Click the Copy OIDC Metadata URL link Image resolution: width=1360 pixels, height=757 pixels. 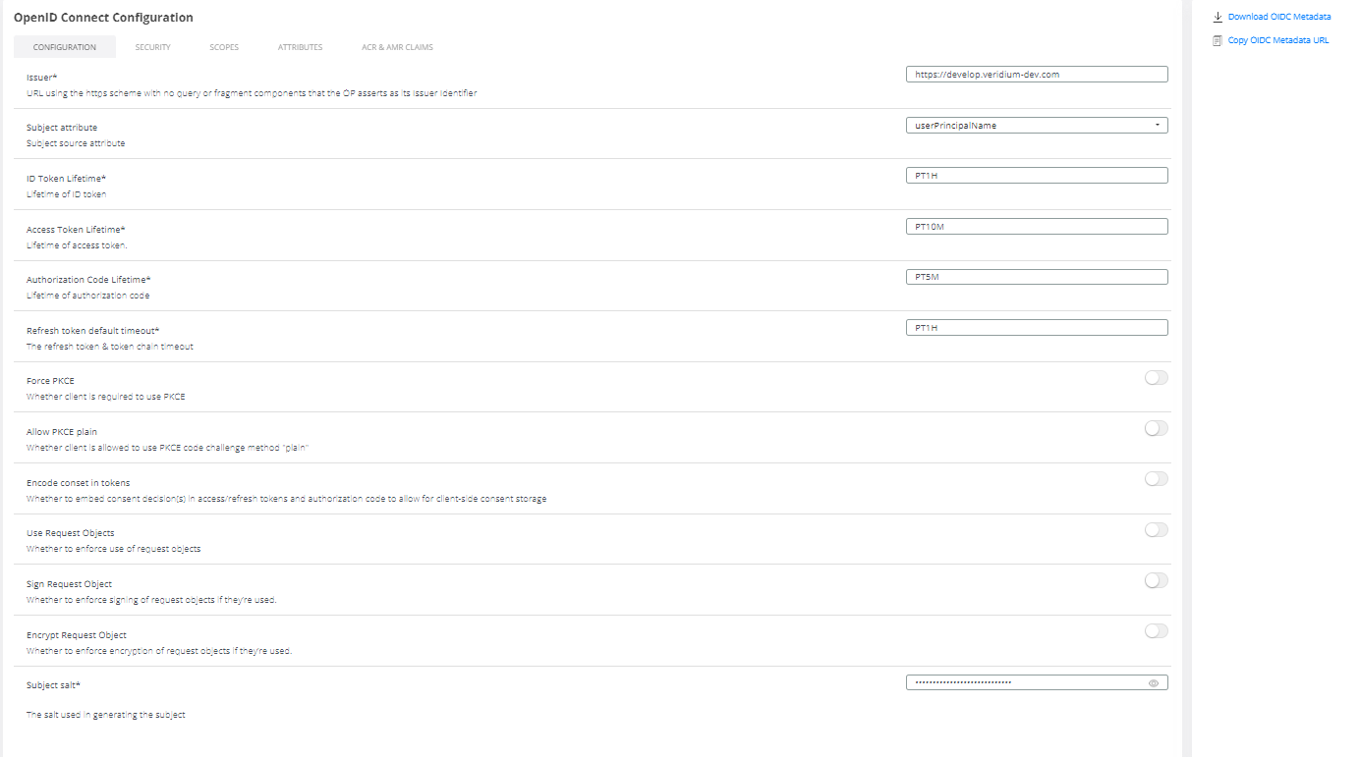pos(1277,40)
